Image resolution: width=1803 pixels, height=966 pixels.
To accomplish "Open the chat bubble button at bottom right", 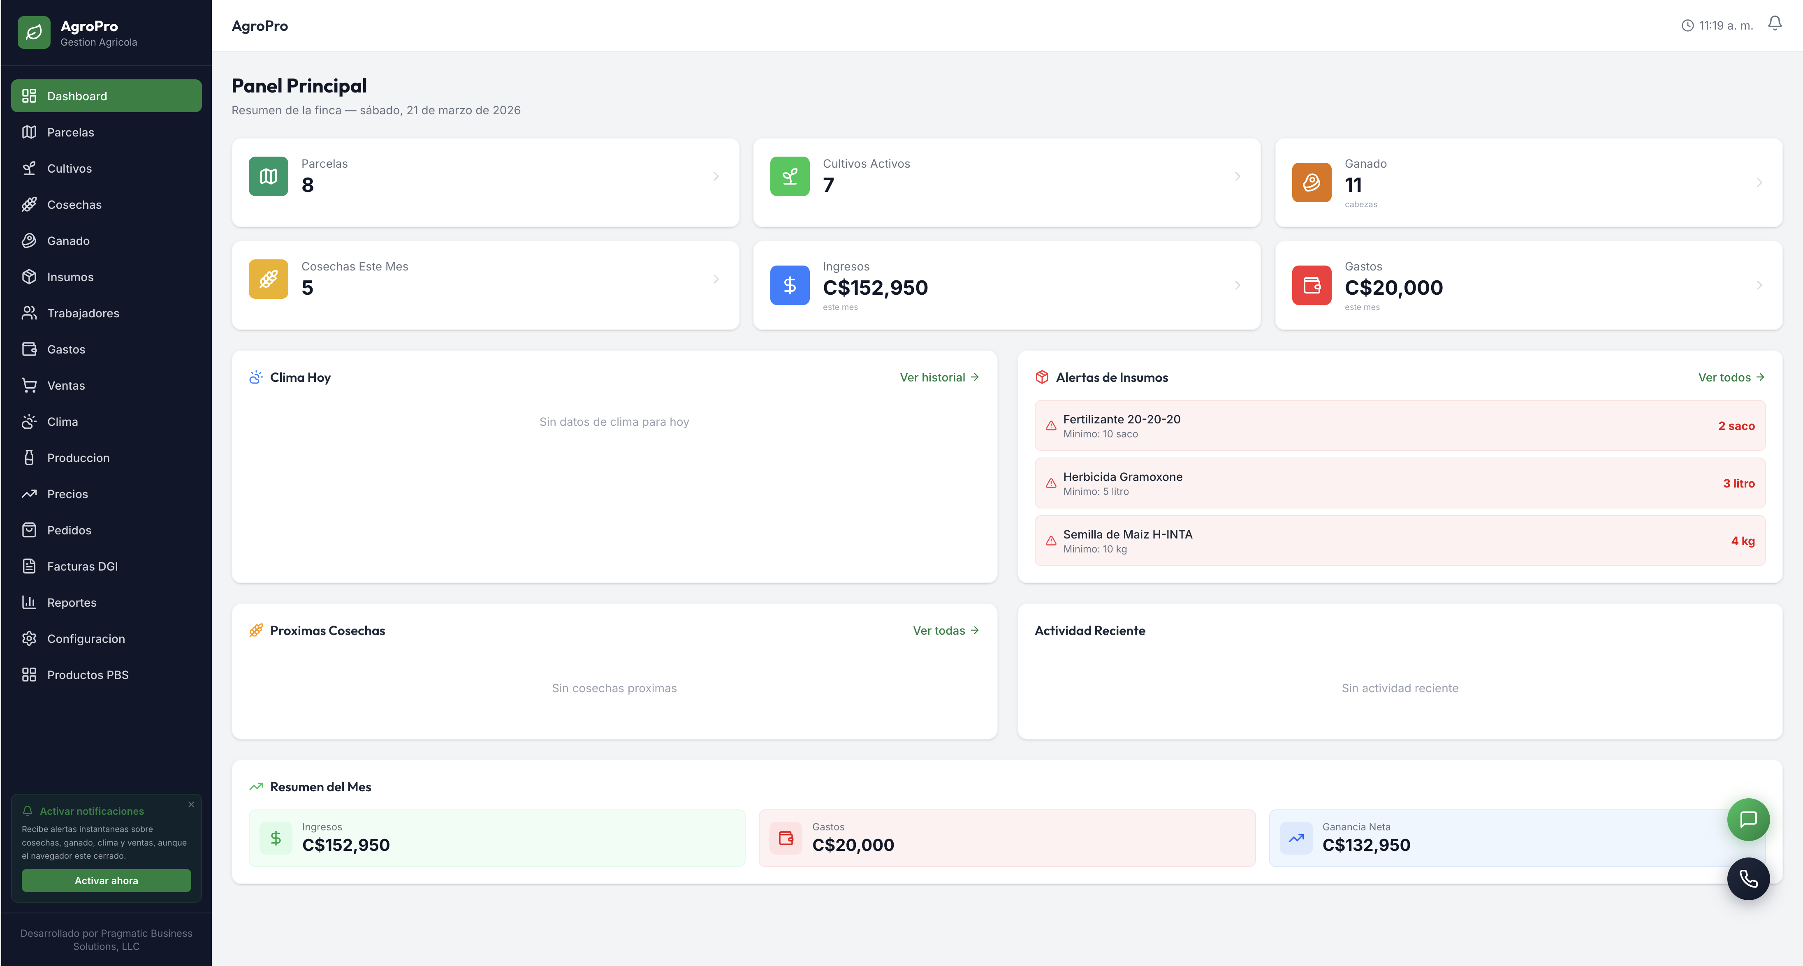I will coord(1748,819).
